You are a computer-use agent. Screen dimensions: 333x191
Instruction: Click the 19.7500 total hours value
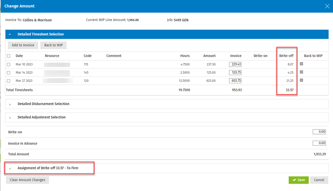click(184, 90)
